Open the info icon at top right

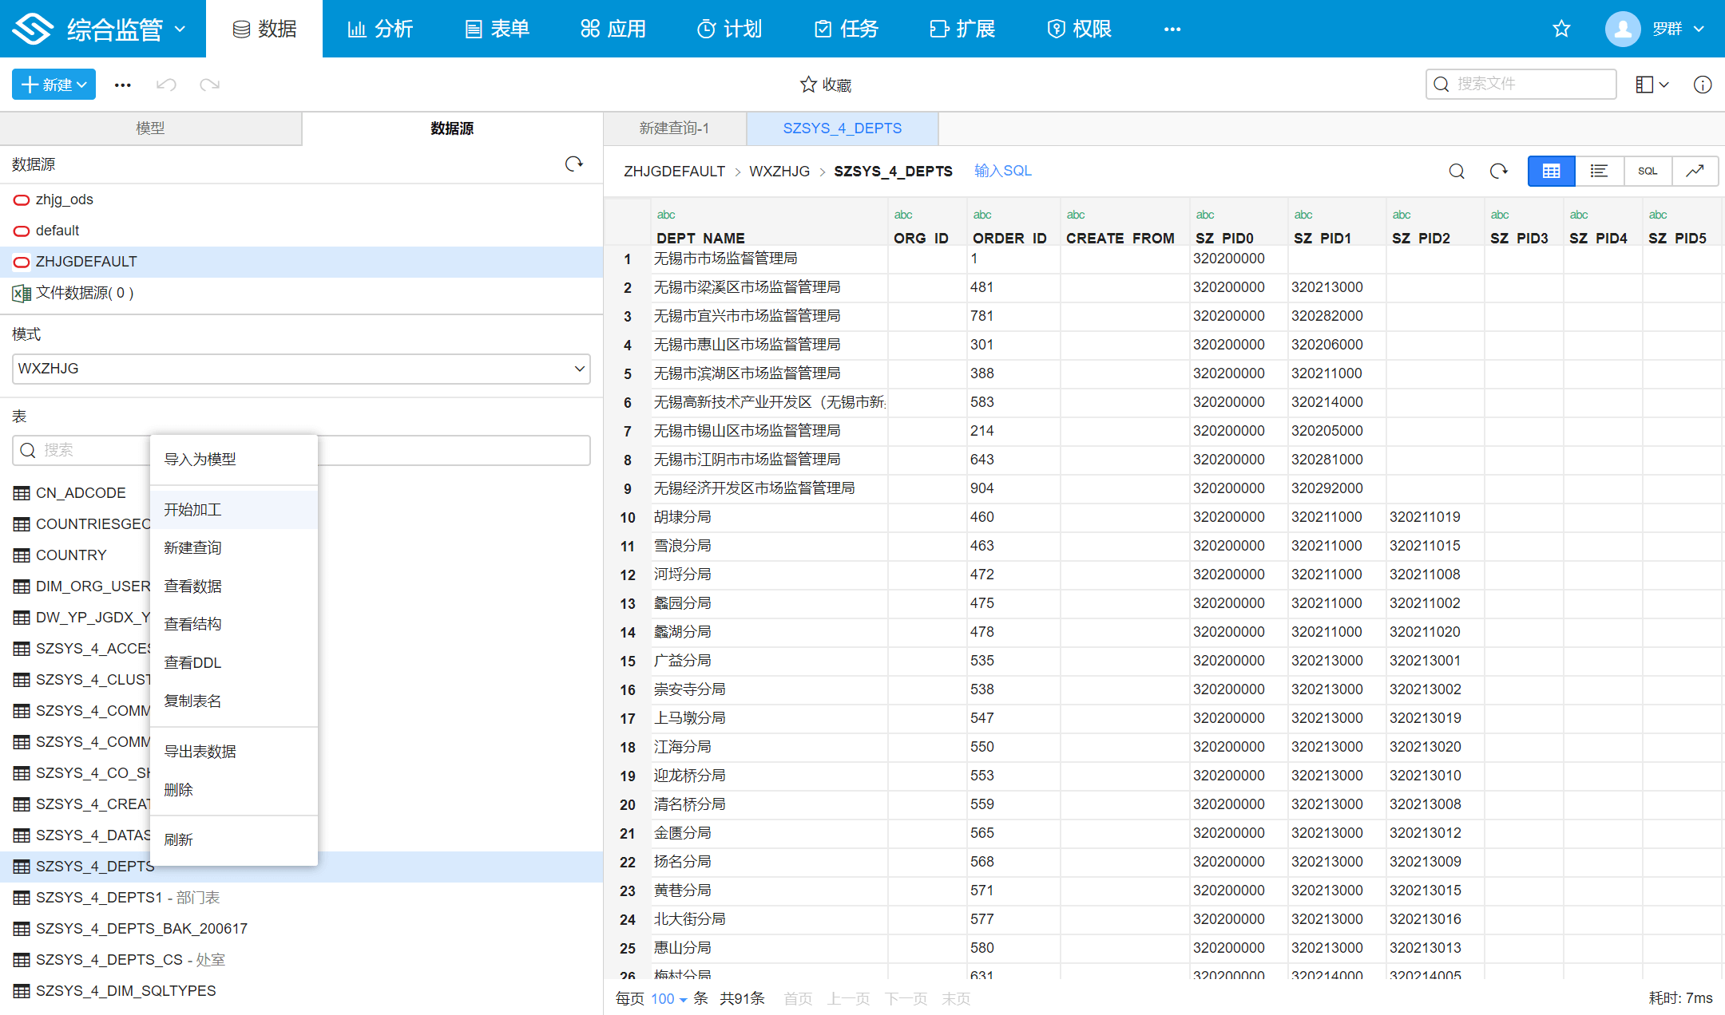(x=1703, y=84)
